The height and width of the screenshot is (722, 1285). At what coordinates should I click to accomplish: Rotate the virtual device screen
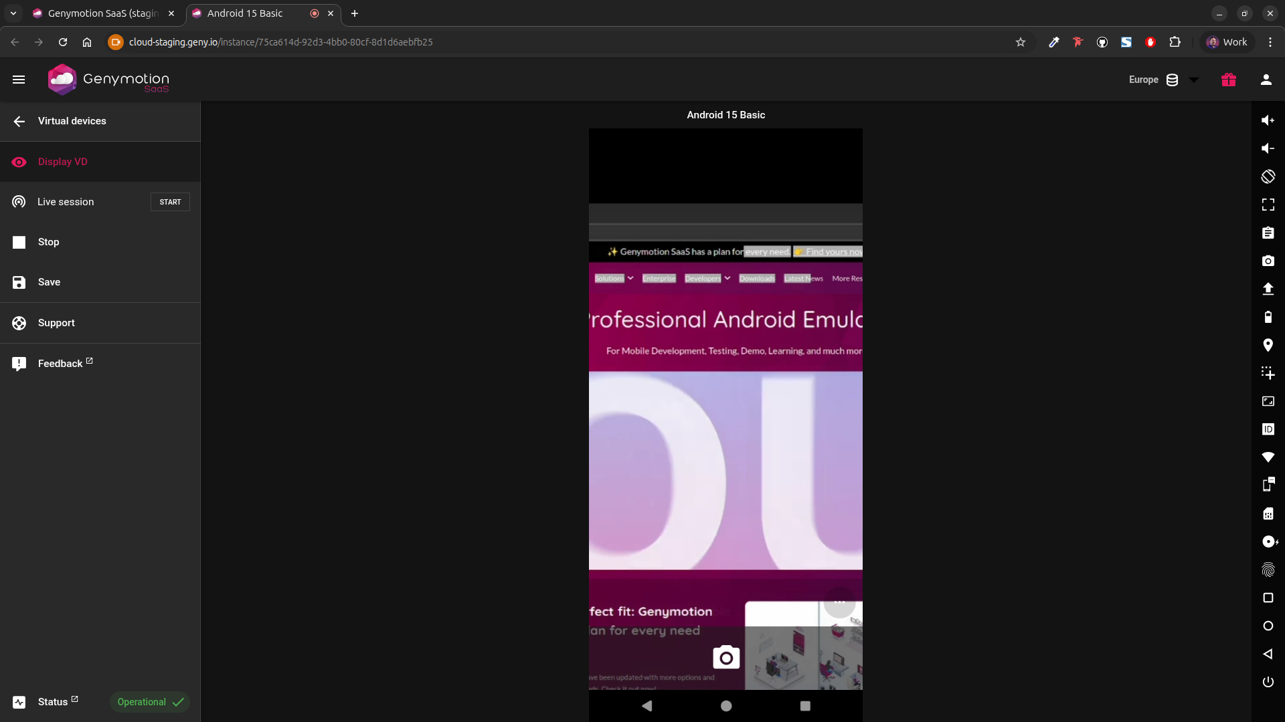pyautogui.click(x=1268, y=176)
